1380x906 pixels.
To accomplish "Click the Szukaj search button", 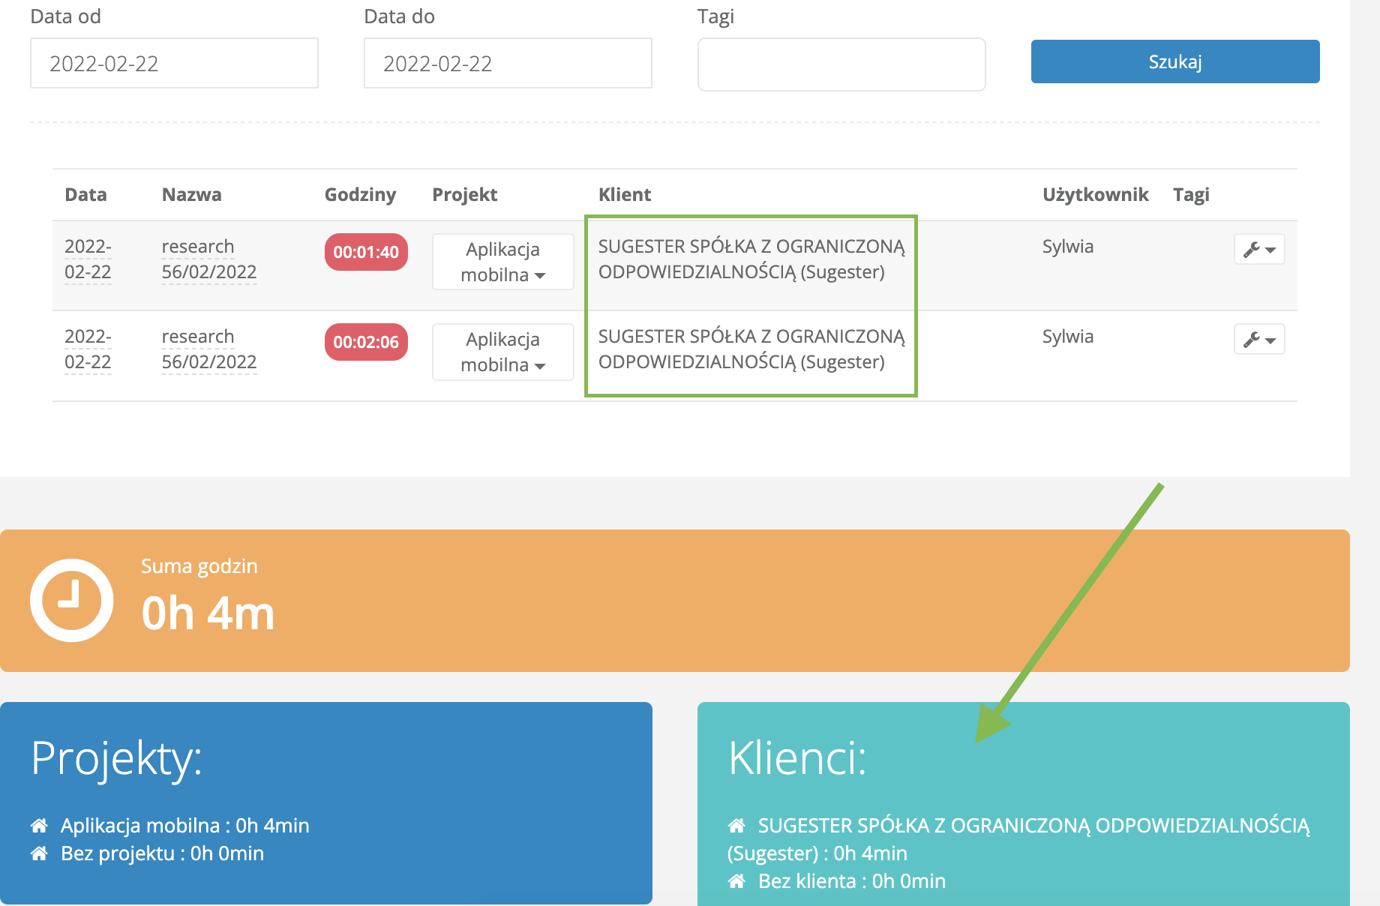I will (1175, 61).
